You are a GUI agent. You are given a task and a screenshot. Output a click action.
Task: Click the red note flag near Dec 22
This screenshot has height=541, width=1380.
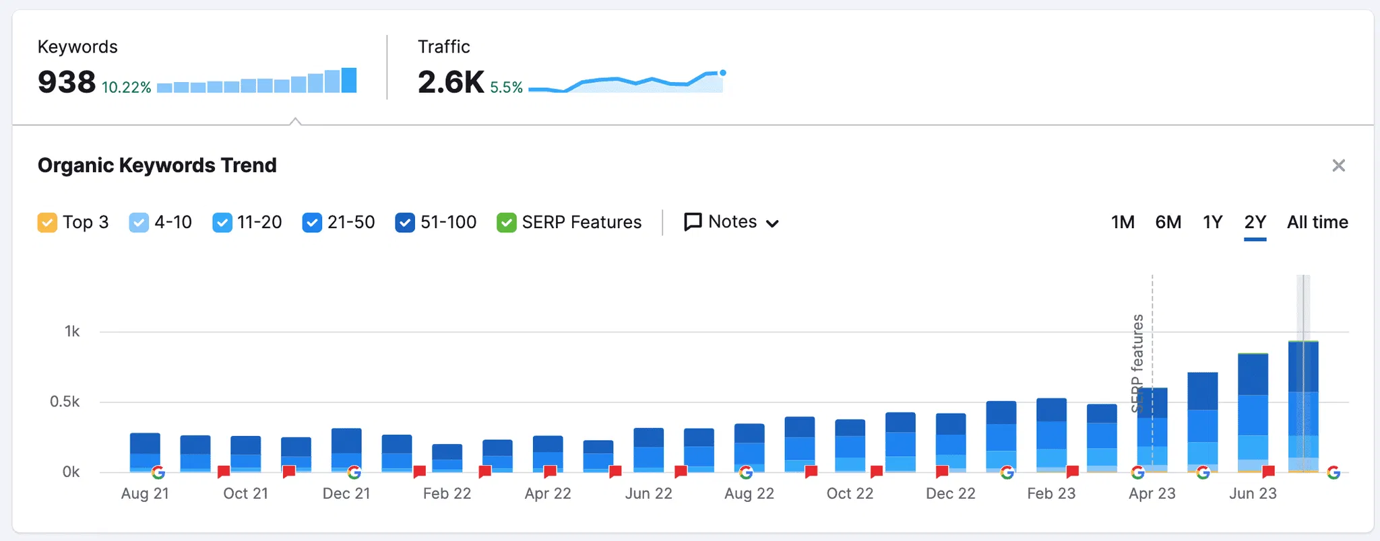point(942,472)
